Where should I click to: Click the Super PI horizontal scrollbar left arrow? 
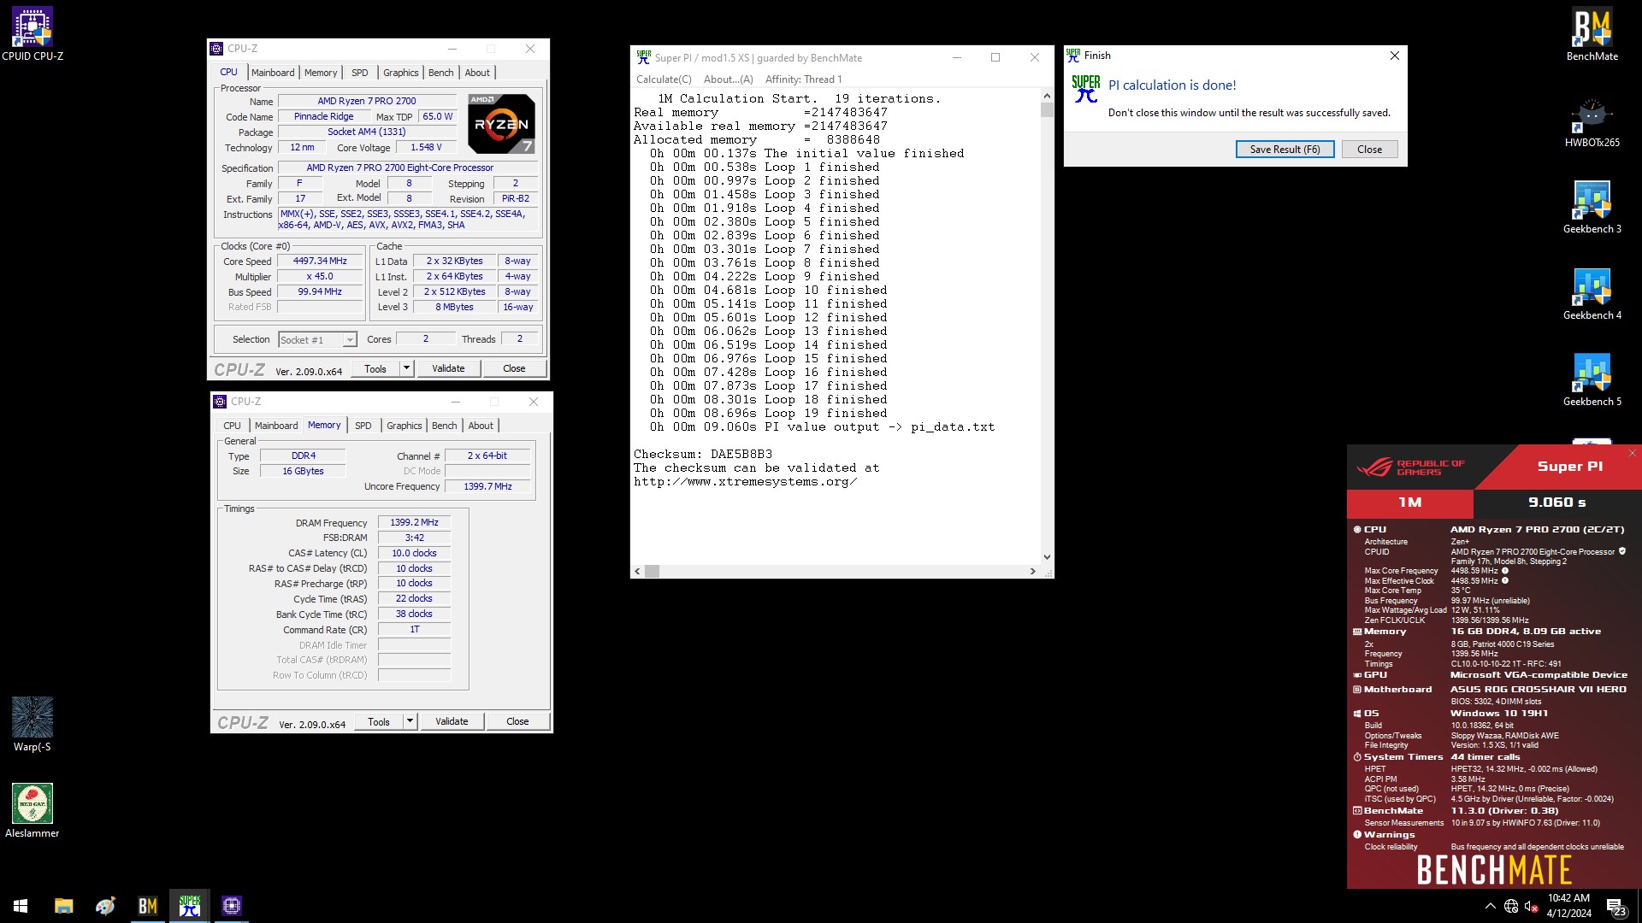click(637, 572)
